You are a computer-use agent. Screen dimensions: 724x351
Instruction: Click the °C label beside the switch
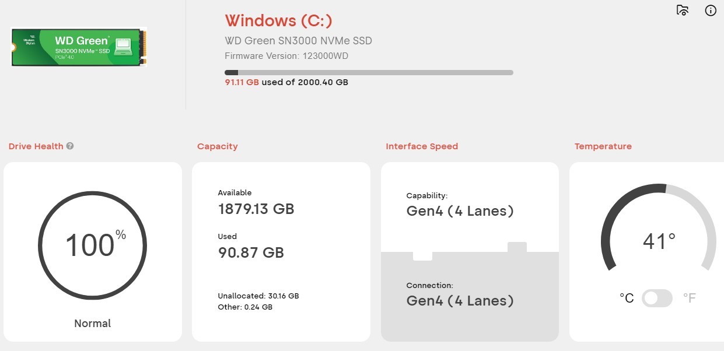pos(627,299)
